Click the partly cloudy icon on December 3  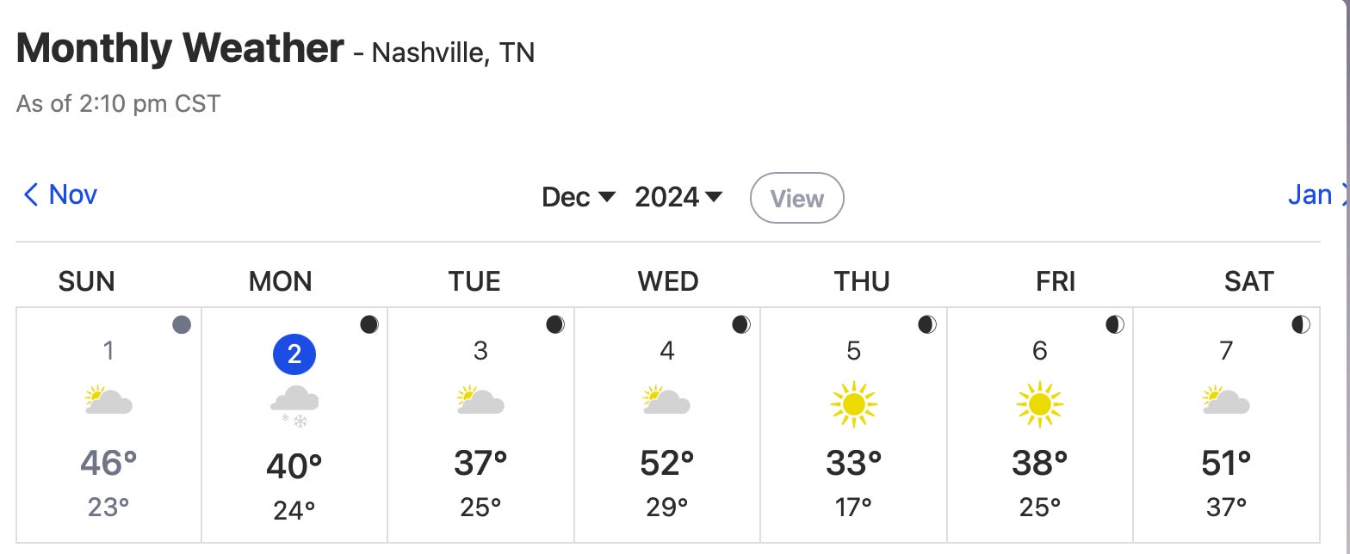pyautogui.click(x=480, y=400)
